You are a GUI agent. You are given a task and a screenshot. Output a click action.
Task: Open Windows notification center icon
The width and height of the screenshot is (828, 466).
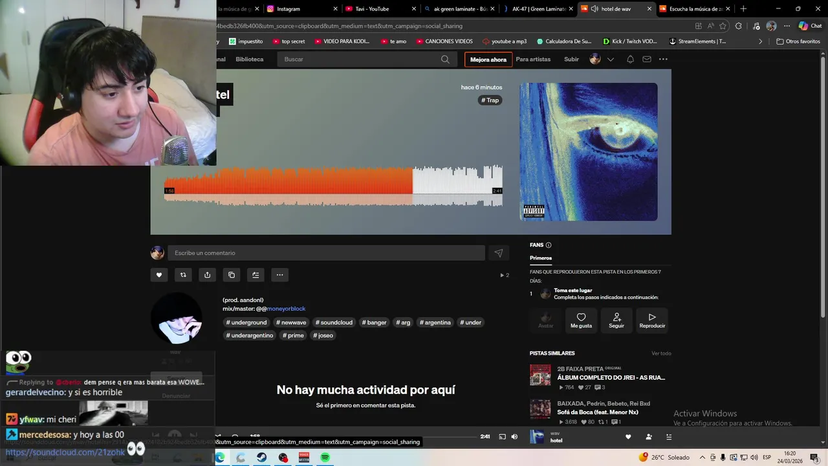click(x=814, y=458)
